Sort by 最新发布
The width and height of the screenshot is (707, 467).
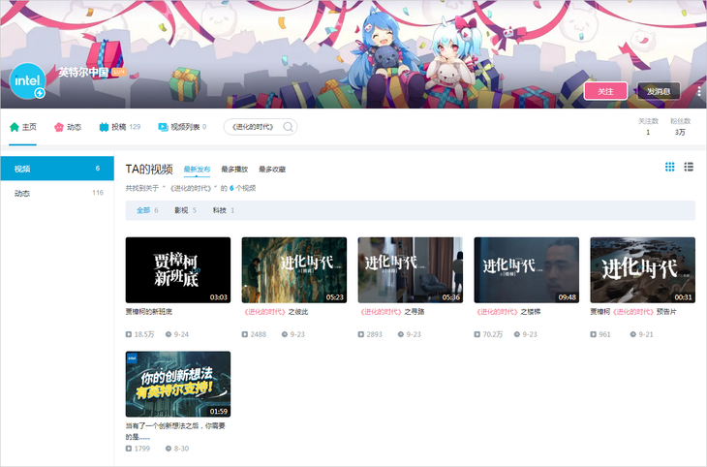(197, 170)
